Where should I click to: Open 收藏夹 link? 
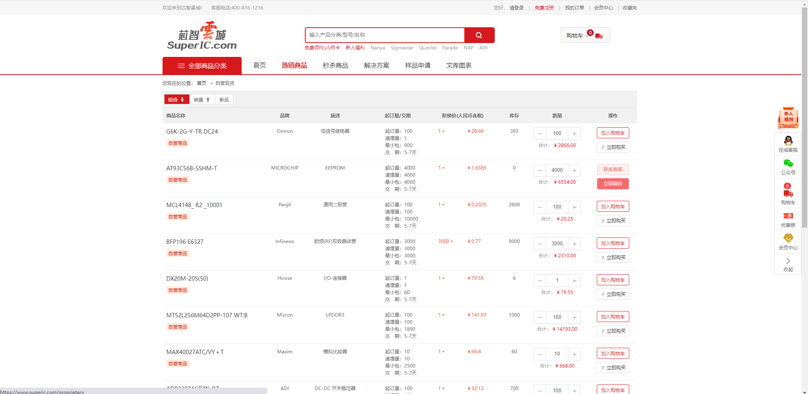point(630,8)
